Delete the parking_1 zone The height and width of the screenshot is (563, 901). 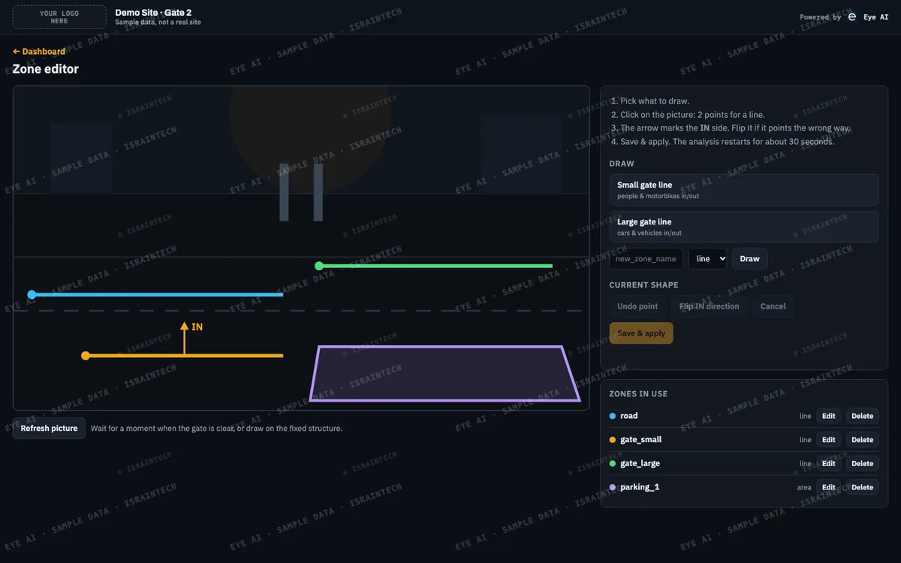coord(862,487)
